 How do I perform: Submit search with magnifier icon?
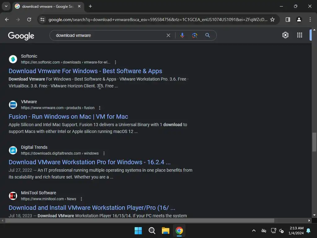click(207, 35)
